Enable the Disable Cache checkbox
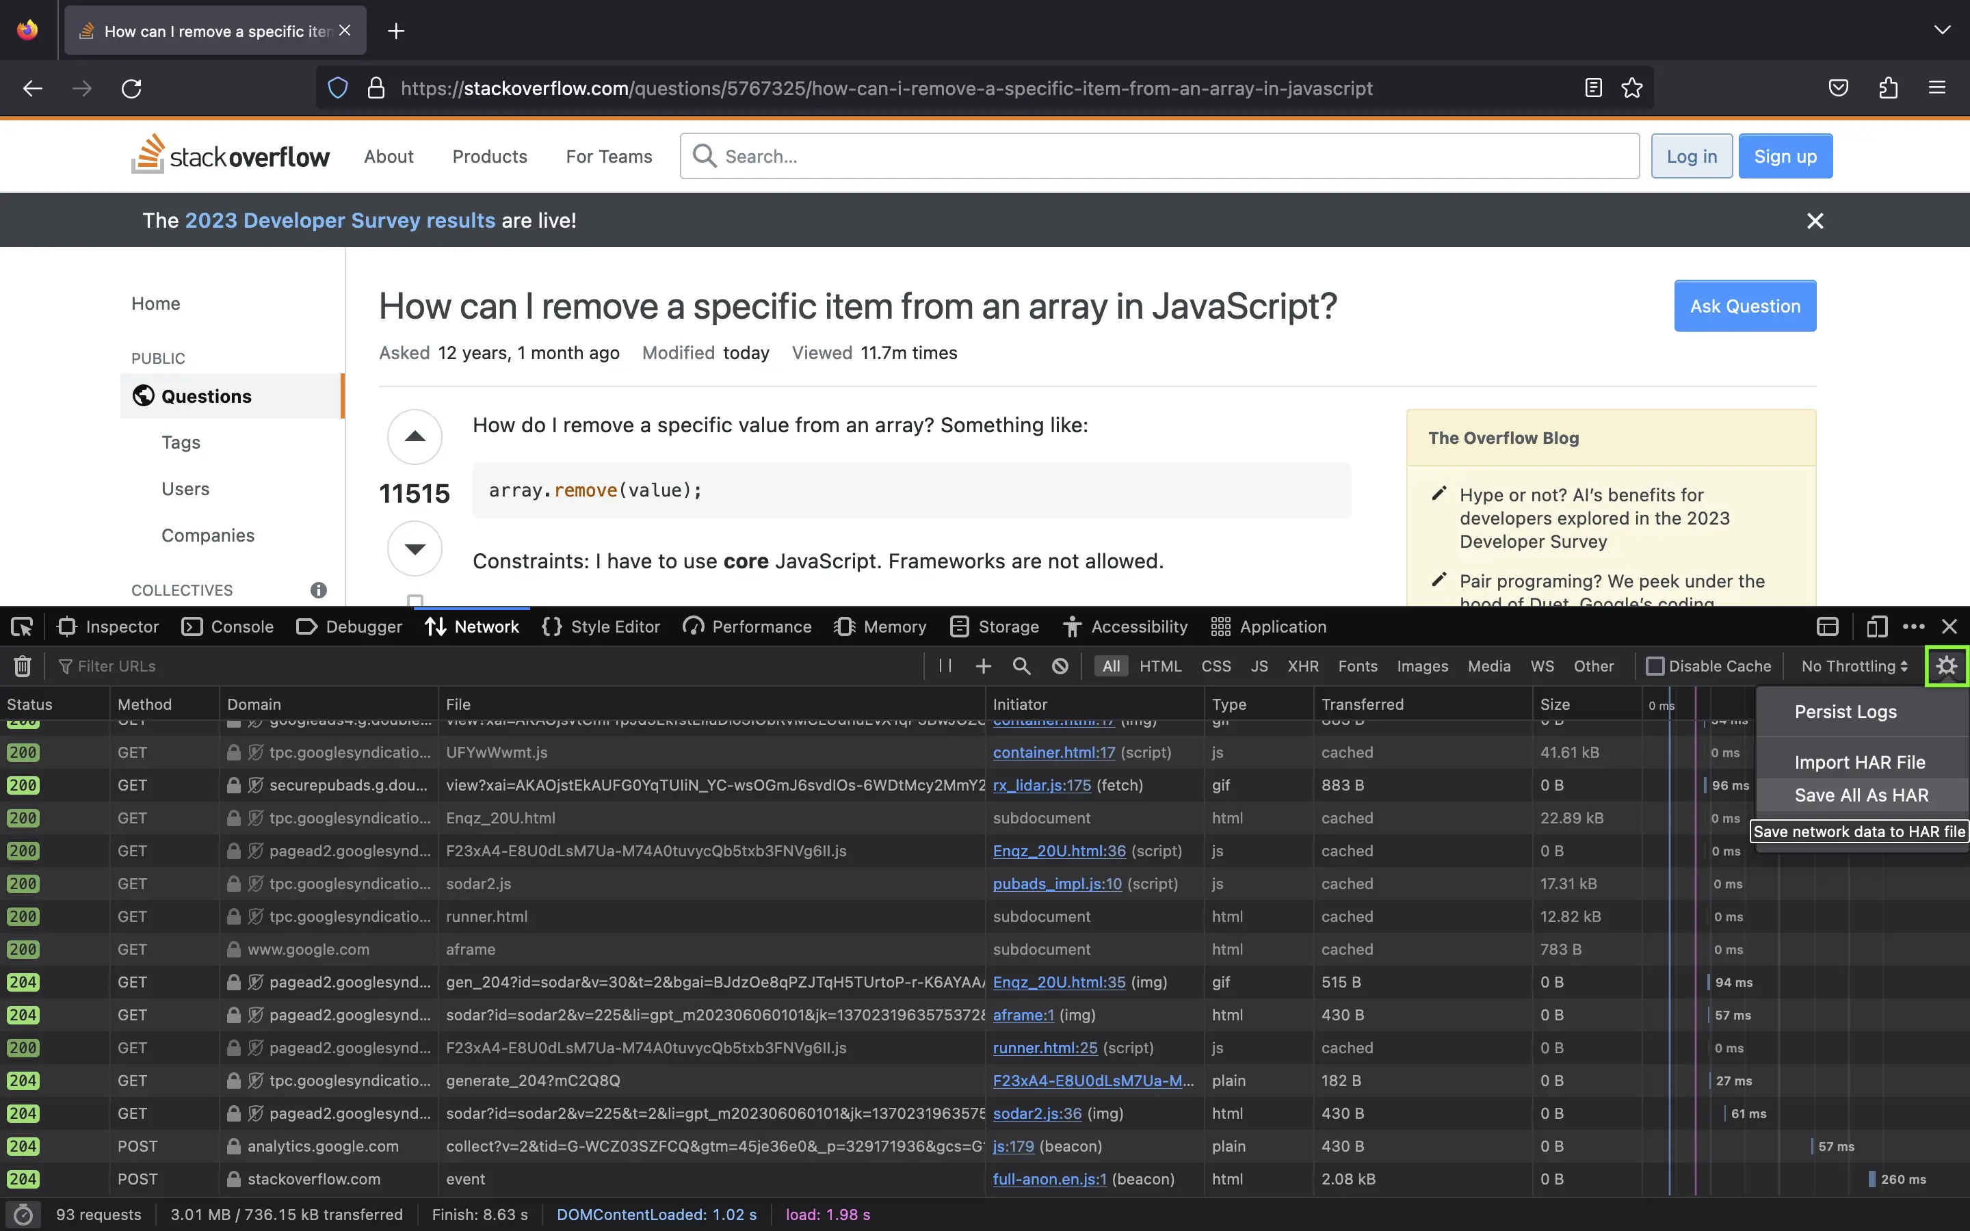1970x1231 pixels. click(1655, 666)
